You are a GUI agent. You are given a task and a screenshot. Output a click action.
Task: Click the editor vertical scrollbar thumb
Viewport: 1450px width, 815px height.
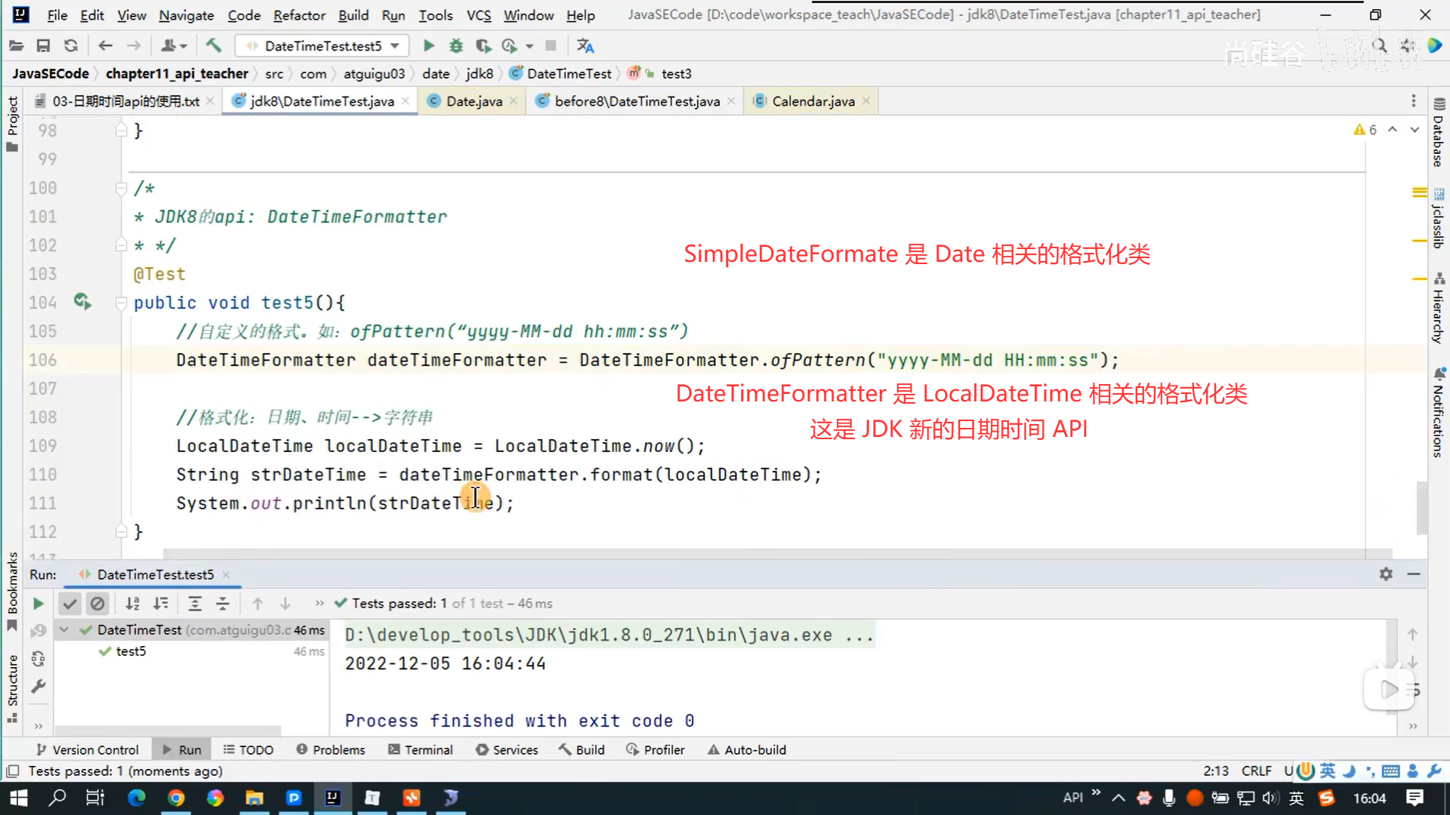(x=1421, y=506)
